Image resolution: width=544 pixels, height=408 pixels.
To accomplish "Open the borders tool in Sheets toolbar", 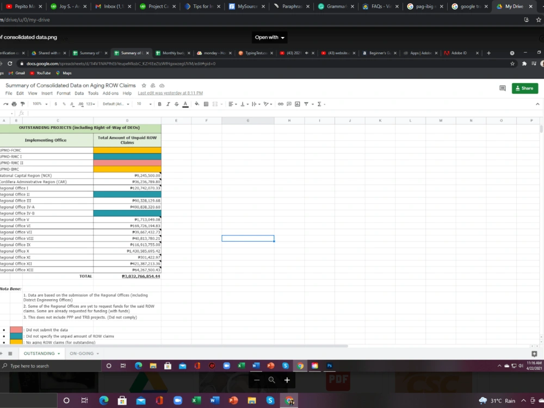I will click(x=206, y=104).
